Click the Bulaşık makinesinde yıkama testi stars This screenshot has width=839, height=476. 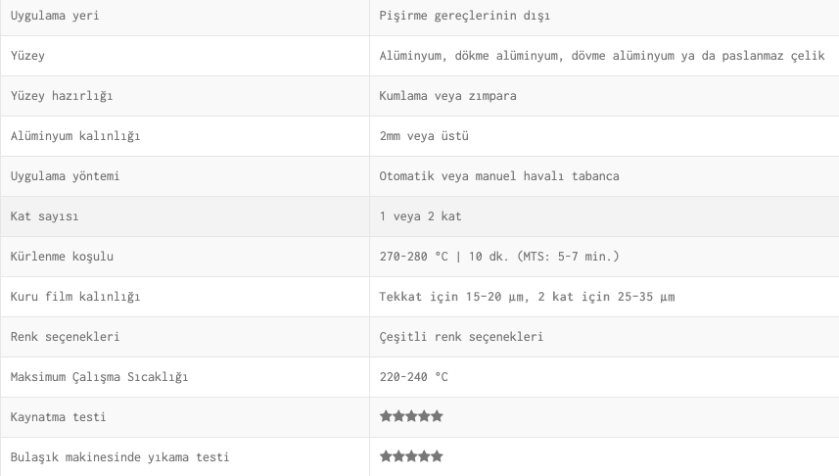[411, 456]
